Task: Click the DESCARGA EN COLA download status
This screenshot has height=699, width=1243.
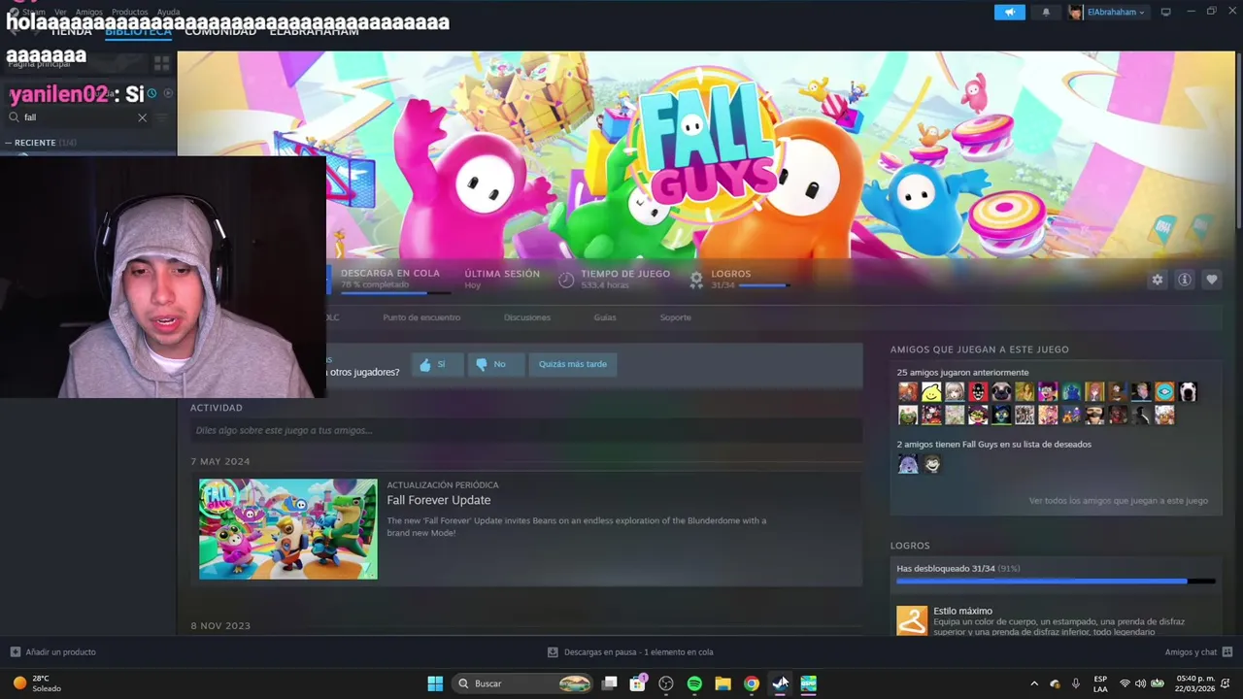Action: coord(390,279)
